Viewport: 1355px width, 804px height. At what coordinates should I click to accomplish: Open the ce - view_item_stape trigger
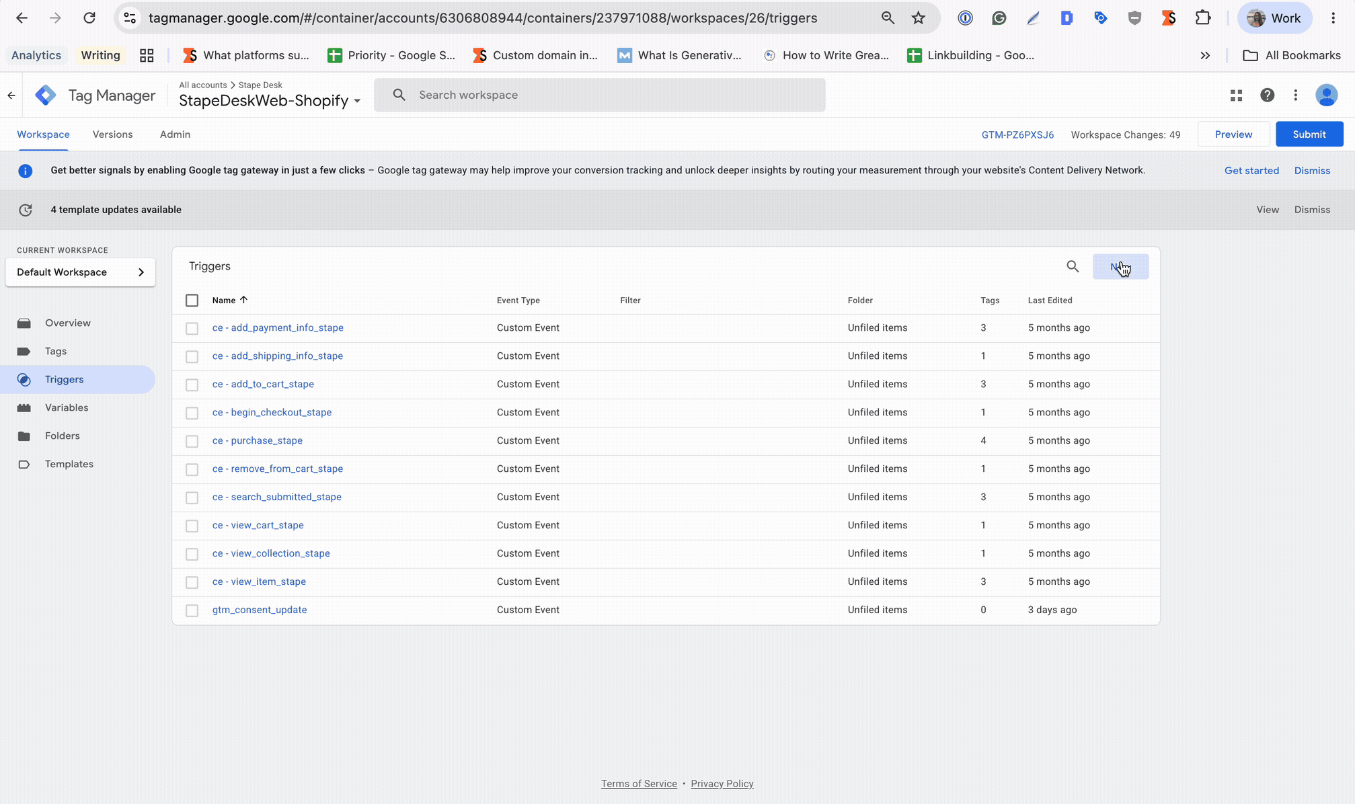tap(259, 582)
